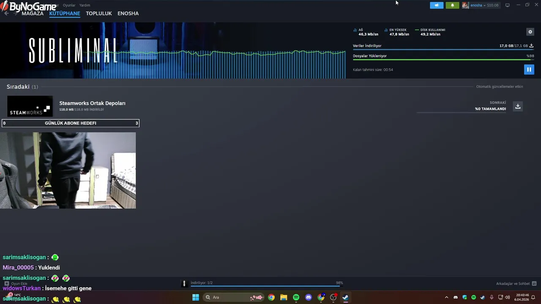Click the Steam icon in the system tray

click(482, 297)
